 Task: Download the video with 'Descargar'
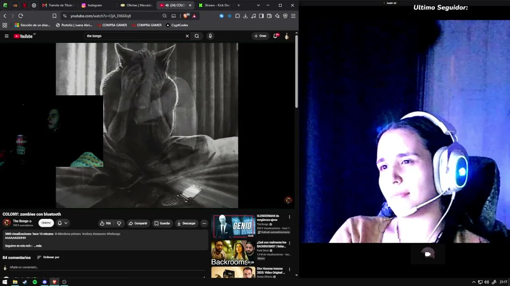tap(186, 223)
